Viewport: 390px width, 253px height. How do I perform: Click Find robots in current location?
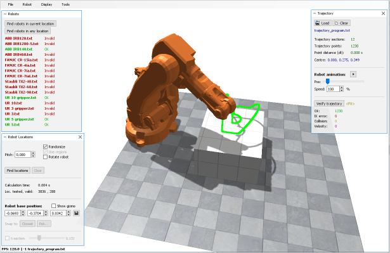point(30,23)
